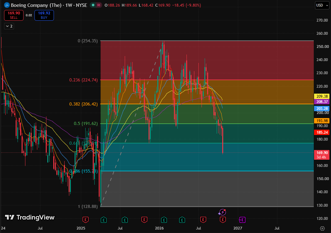This screenshot has height=233, width=331.
Task: Click the 270.00 price axis label
Action: pos(322,20)
